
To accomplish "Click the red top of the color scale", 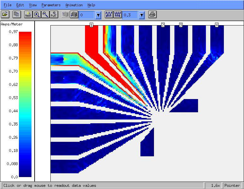I will click(25, 34).
